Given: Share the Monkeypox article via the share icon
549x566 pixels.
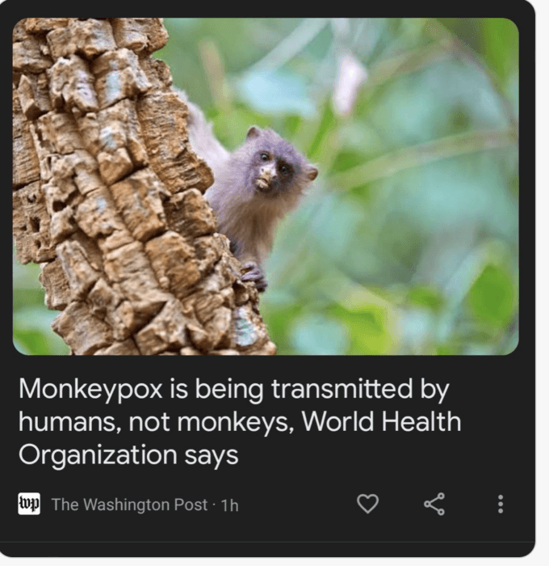Looking at the screenshot, I should click(x=434, y=504).
